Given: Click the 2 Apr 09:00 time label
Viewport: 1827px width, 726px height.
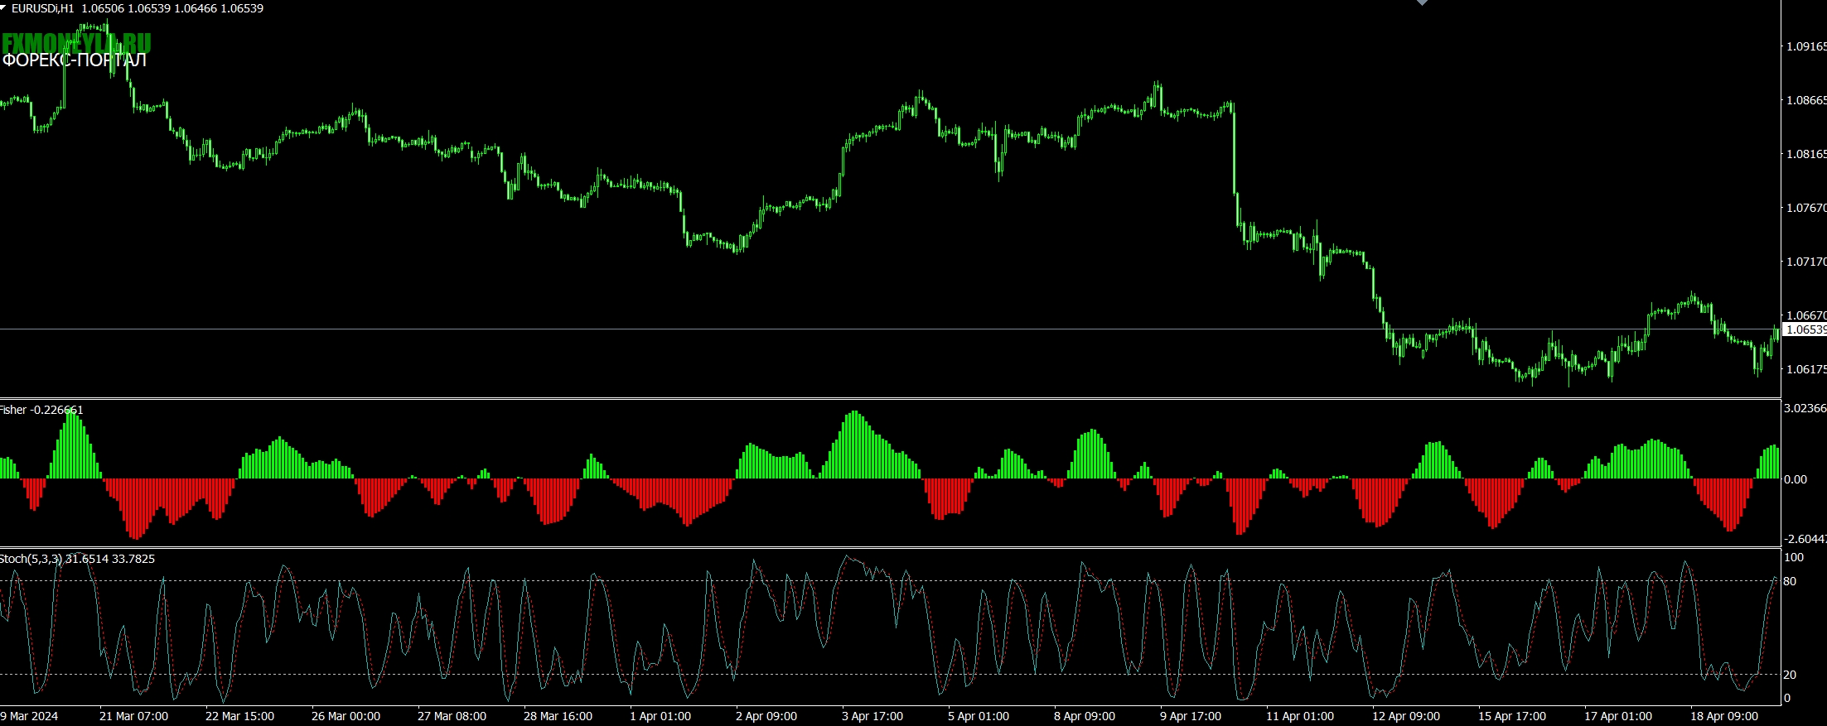Looking at the screenshot, I should tap(766, 716).
